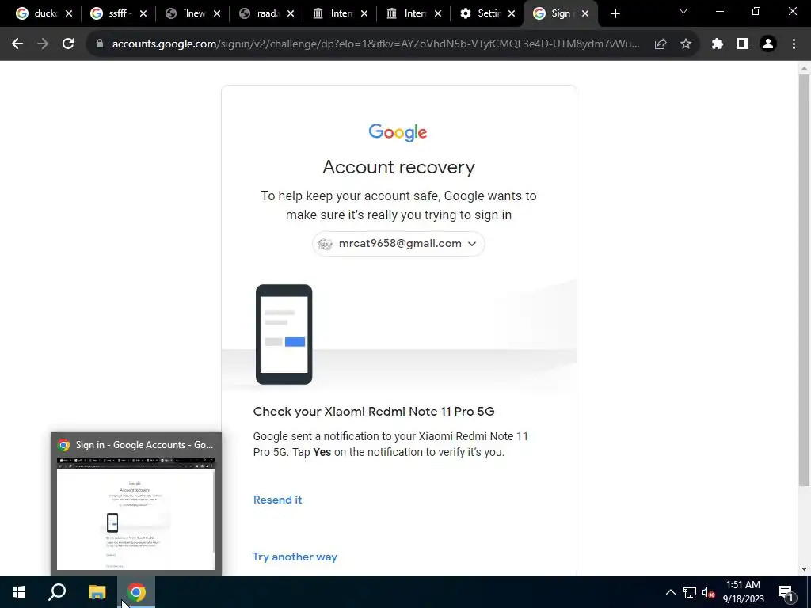Show hidden system tray icons
The height and width of the screenshot is (608, 811).
(670, 592)
